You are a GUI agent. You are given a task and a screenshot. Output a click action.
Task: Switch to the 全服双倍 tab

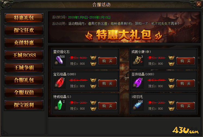click(x=24, y=93)
